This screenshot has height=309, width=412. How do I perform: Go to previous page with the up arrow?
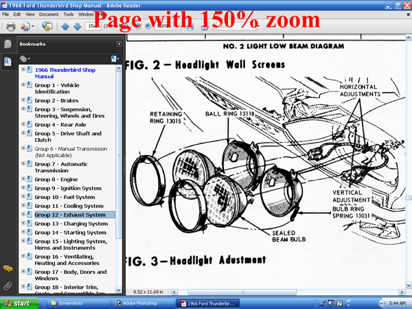65,27
